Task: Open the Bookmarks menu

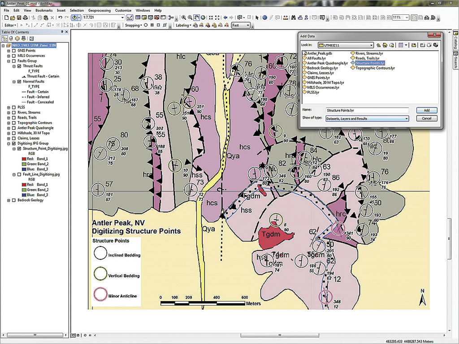Action: pyautogui.click(x=44, y=10)
